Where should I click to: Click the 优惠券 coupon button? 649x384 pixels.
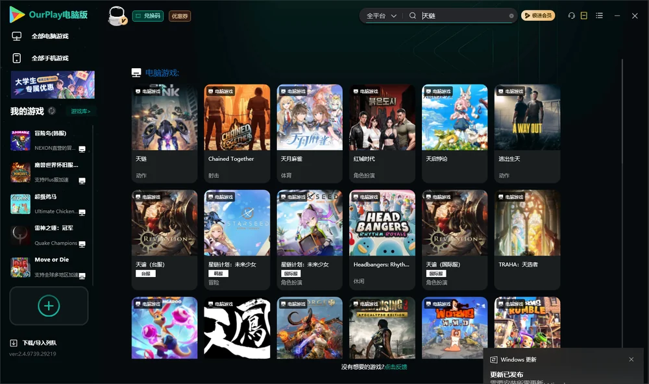180,16
